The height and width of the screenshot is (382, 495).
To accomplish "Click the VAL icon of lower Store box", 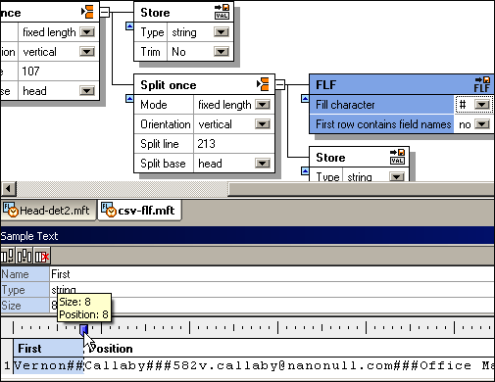I will point(397,157).
